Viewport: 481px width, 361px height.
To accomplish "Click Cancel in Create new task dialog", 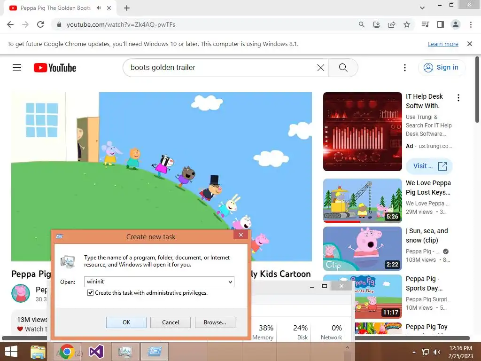I will coord(171,322).
